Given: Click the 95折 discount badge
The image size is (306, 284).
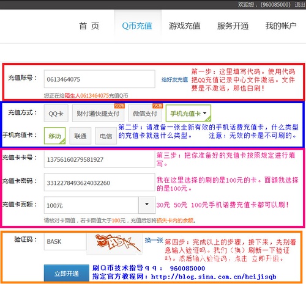Looking at the screenshot, I should [157, 106].
